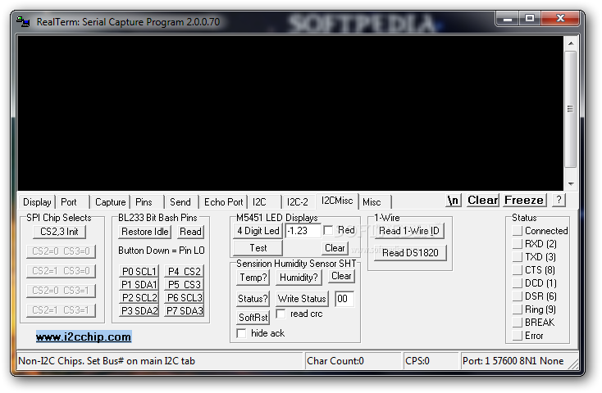Image resolution: width=602 pixels, height=393 pixels.
Task: Click the DSR (6) status indicator
Action: coord(518,296)
